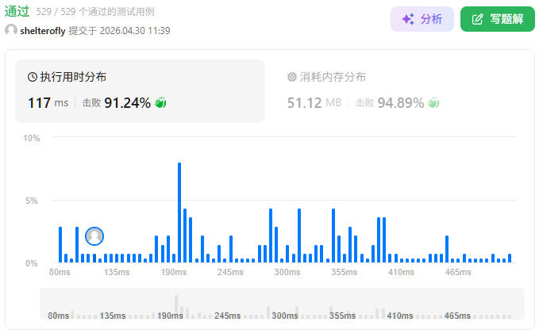This screenshot has width=539, height=333.
Task: Click the clapping hands icon next to 94.89%
Action: (x=433, y=102)
